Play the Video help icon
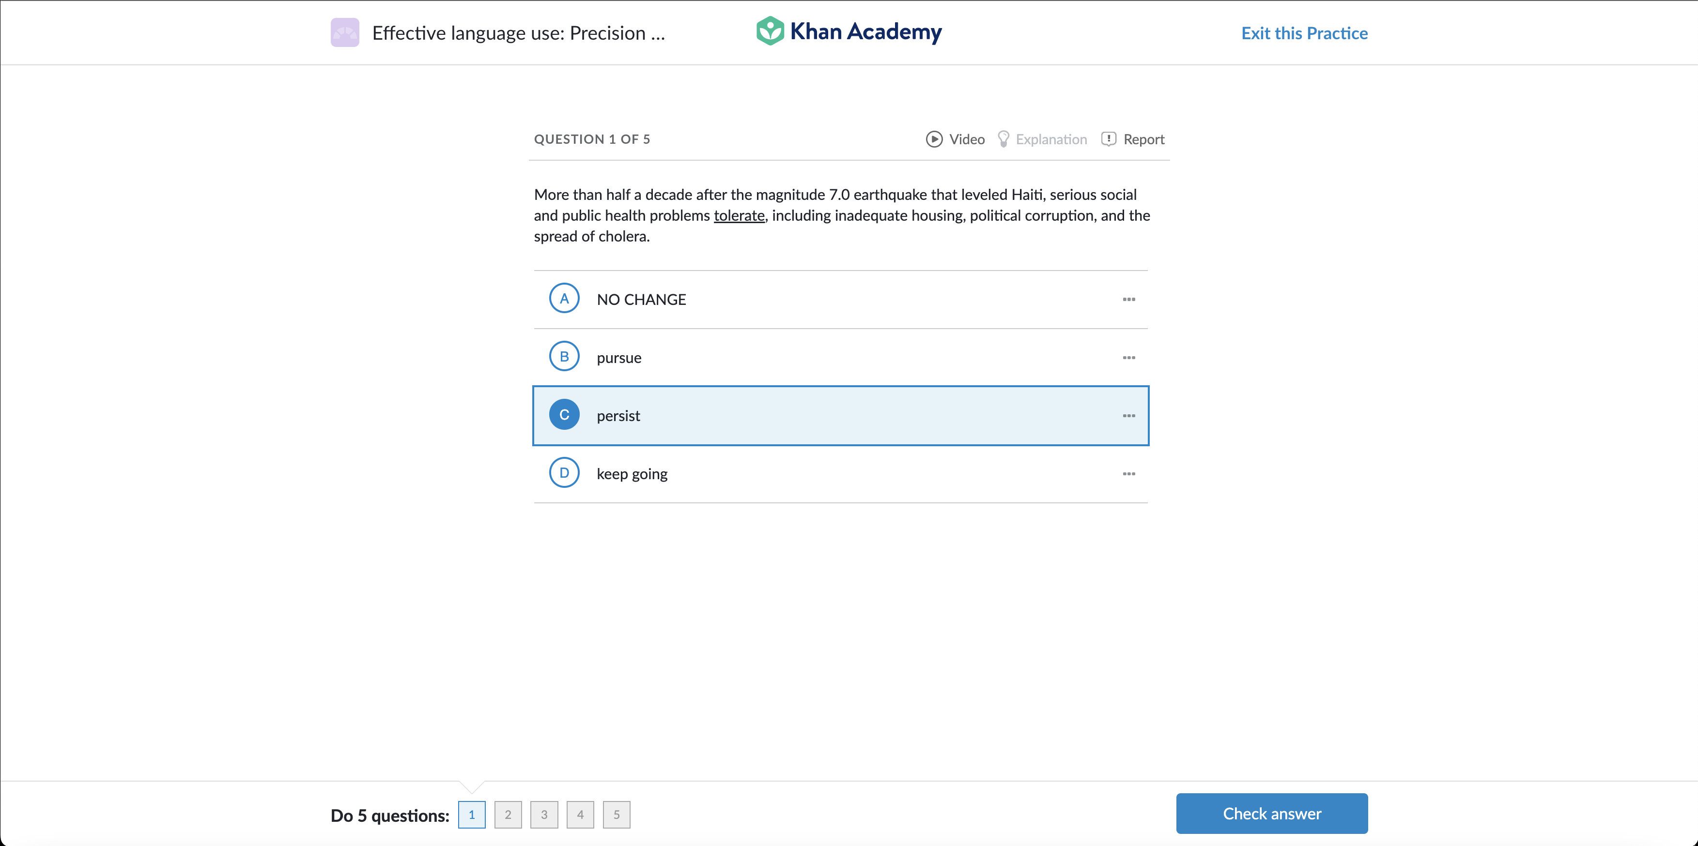The width and height of the screenshot is (1698, 846). click(x=933, y=139)
